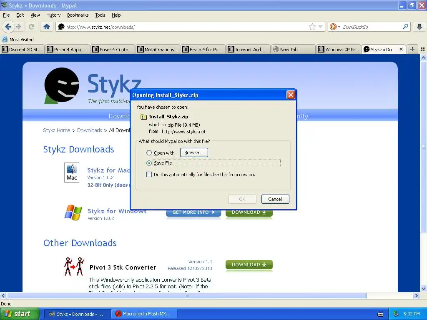Click the Stykz Home breadcrumb link
Viewport: 427px width, 320px height.
[x=57, y=130]
